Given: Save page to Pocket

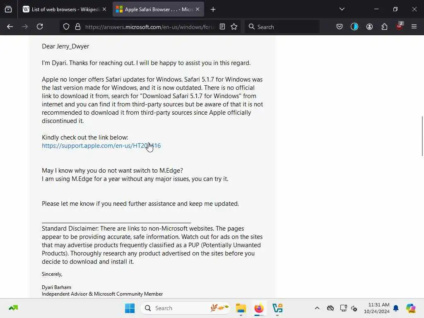Looking at the screenshot, I should (x=340, y=26).
